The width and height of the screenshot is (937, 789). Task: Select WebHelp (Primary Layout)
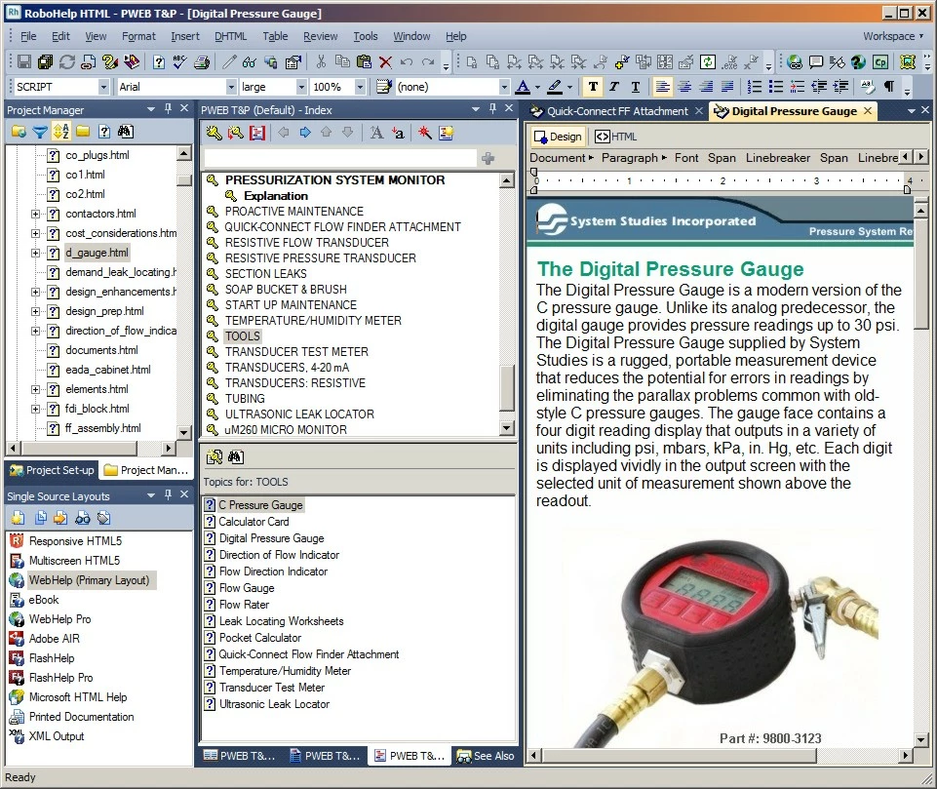pos(89,580)
